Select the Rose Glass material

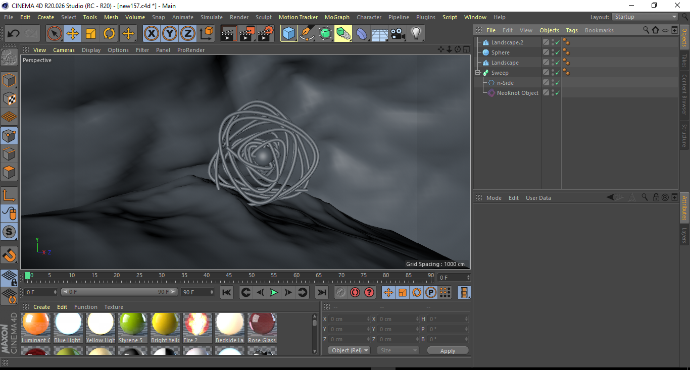pos(262,328)
